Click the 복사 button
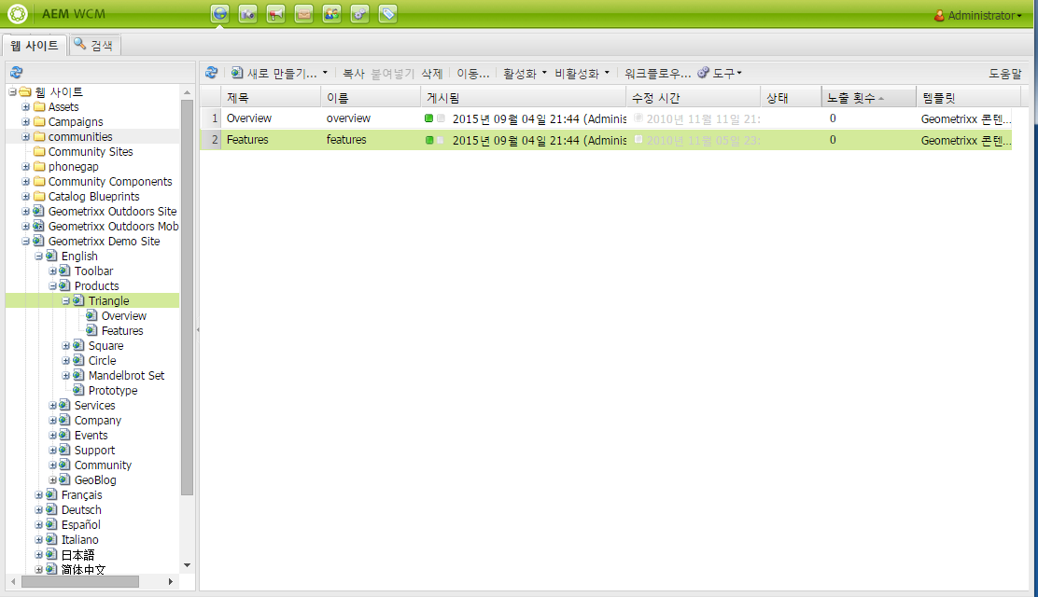This screenshot has height=597, width=1038. [354, 74]
